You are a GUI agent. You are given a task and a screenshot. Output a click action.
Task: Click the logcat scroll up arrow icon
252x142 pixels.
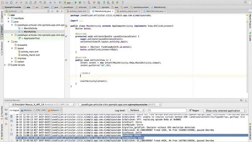(11, 125)
